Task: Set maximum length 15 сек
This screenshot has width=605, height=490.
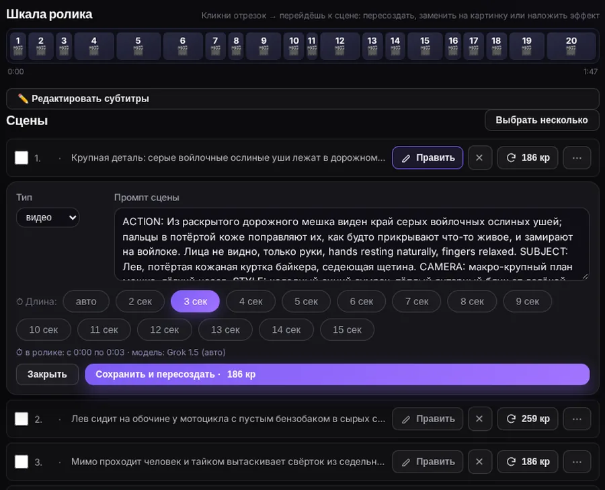Action: click(x=348, y=330)
